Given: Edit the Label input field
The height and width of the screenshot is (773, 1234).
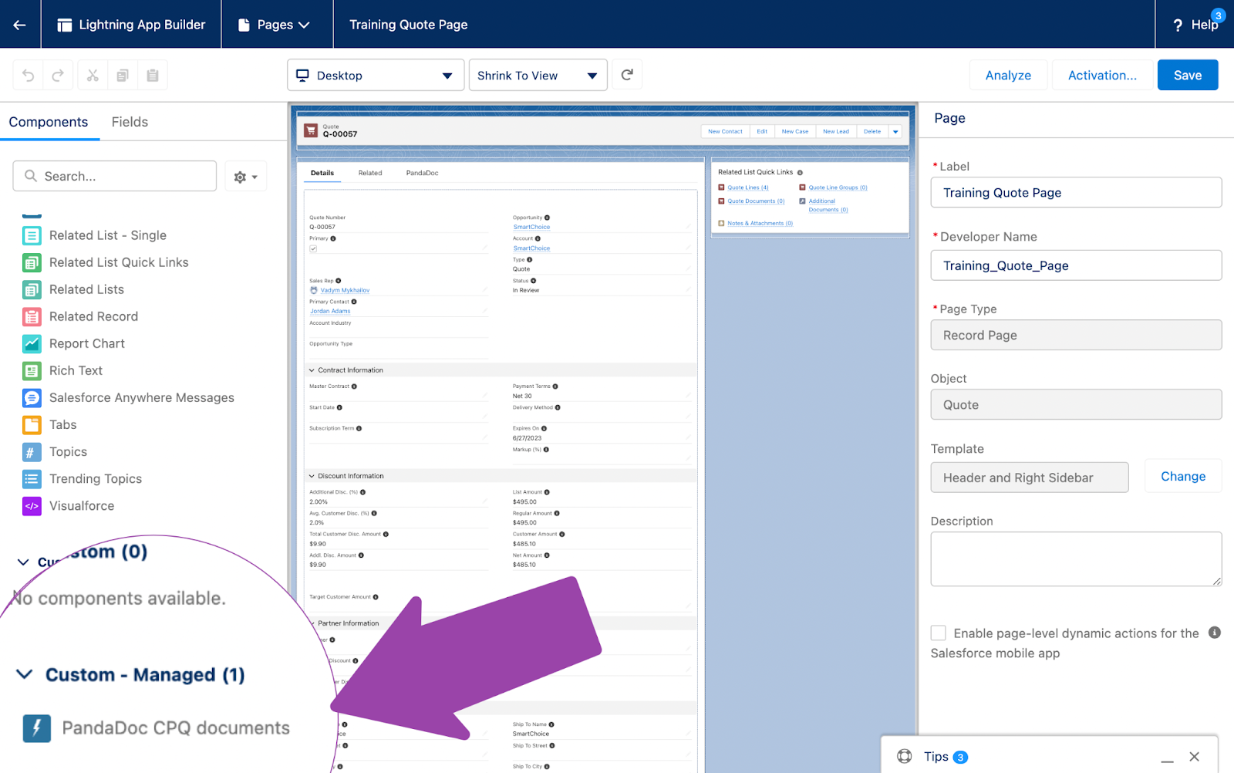Looking at the screenshot, I should coord(1076,193).
